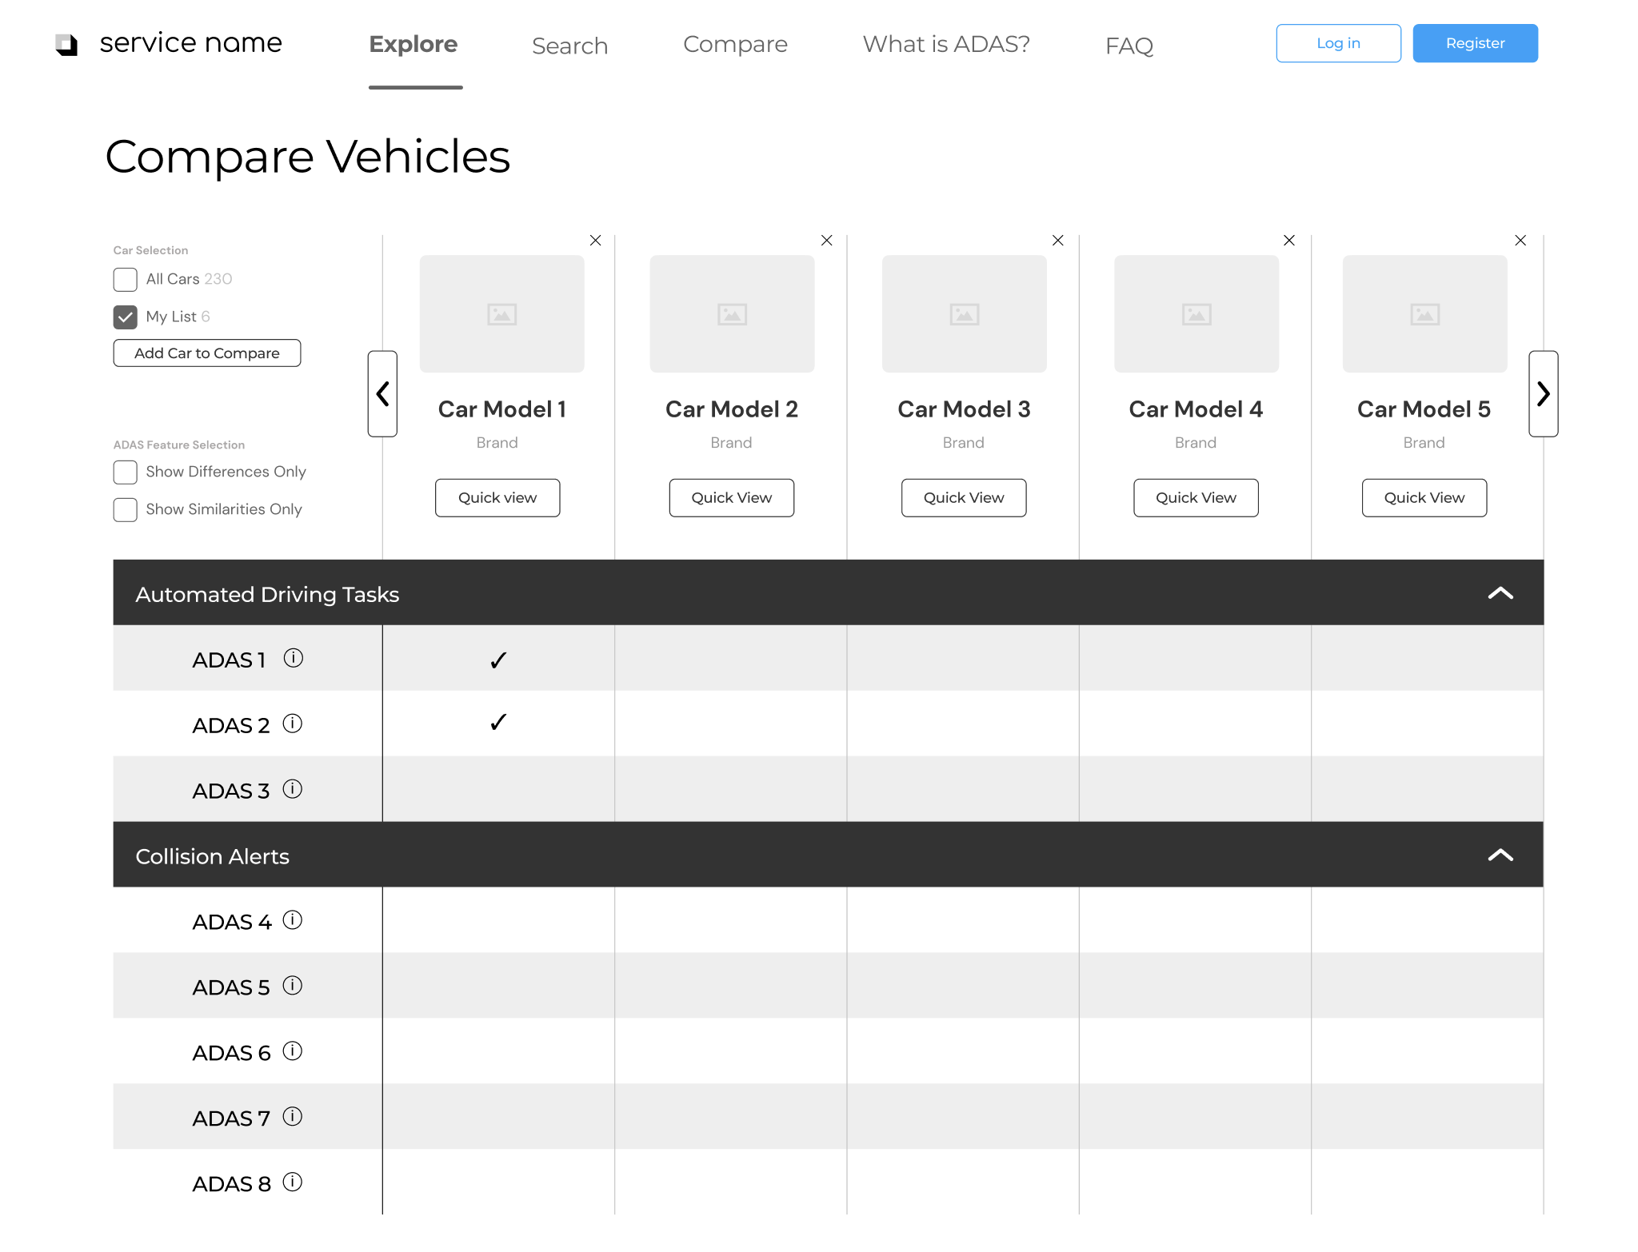Open the Explore tab
The image size is (1638, 1252).
click(x=413, y=45)
